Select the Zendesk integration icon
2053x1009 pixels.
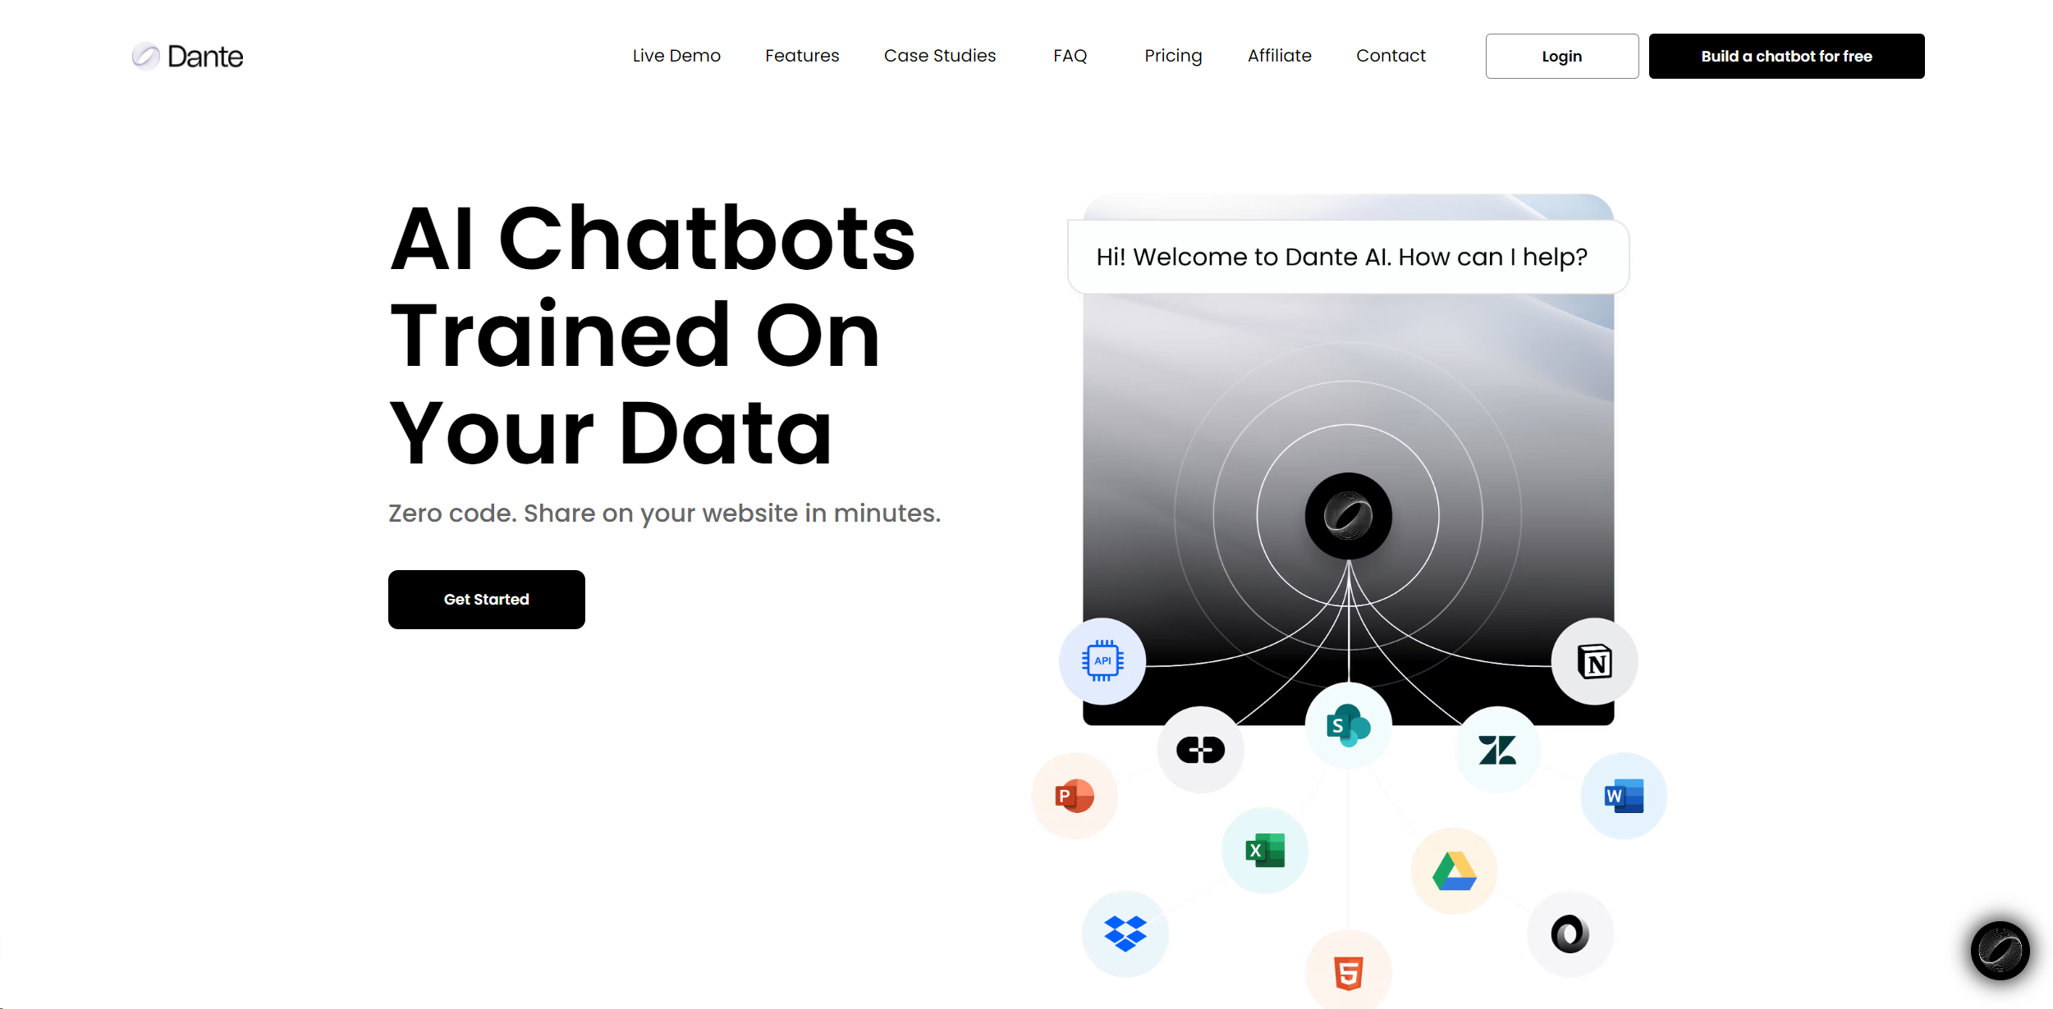[x=1498, y=747]
